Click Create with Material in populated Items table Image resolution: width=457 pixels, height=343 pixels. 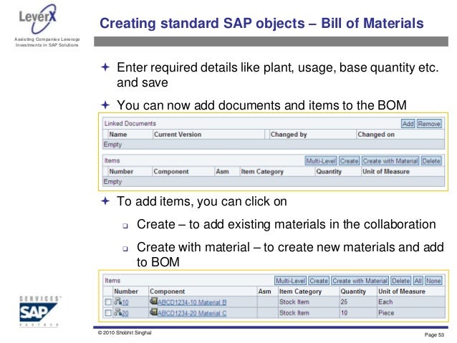(360, 281)
